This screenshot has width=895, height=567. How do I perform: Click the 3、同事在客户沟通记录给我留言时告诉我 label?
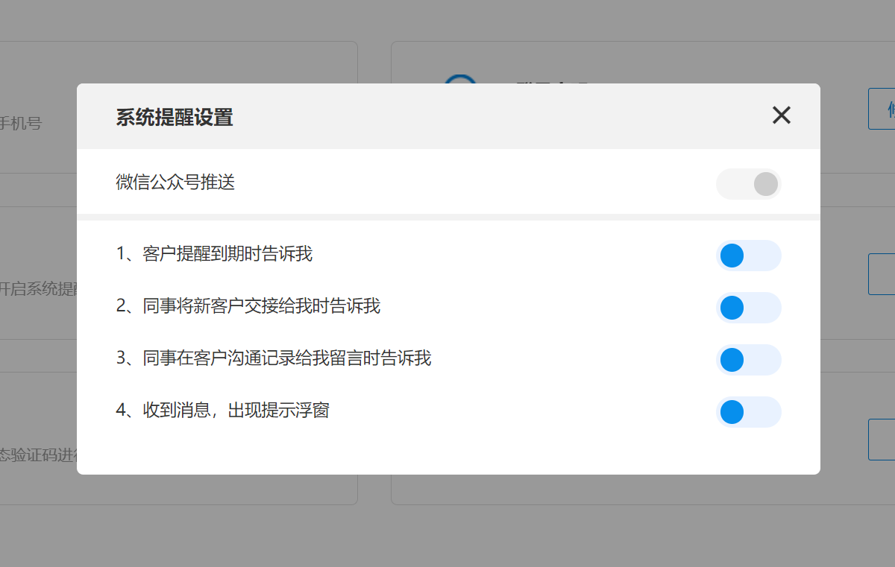(273, 358)
